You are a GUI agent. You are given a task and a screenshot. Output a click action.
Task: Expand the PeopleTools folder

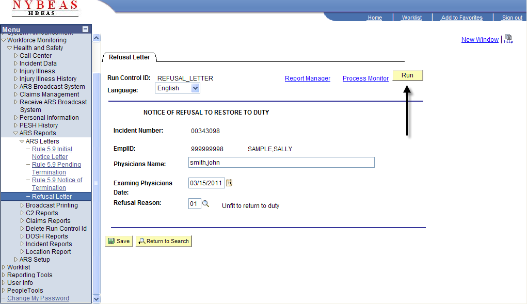click(4, 290)
